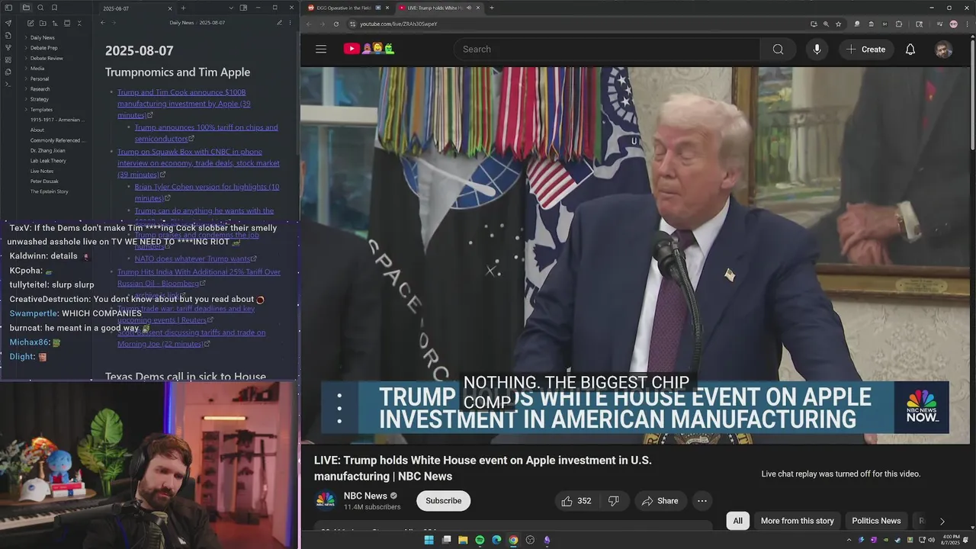The width and height of the screenshot is (976, 549).
Task: Switch note to editing mode pencil icon
Action: pos(279,23)
